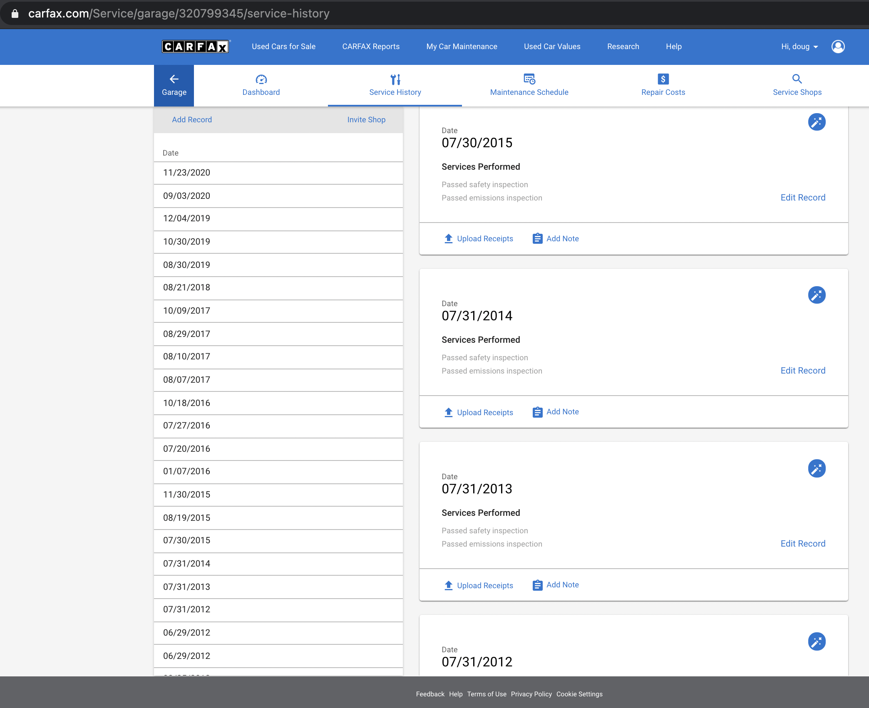Click the Cookie Settings footer link
The width and height of the screenshot is (869, 708).
579,694
